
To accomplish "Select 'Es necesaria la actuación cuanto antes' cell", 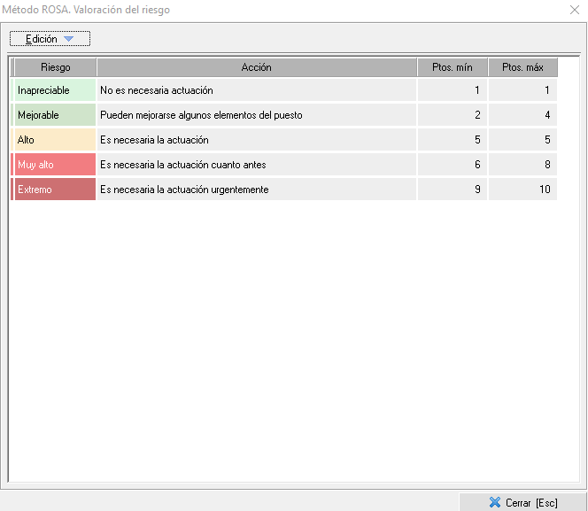I will pyautogui.click(x=256, y=165).
